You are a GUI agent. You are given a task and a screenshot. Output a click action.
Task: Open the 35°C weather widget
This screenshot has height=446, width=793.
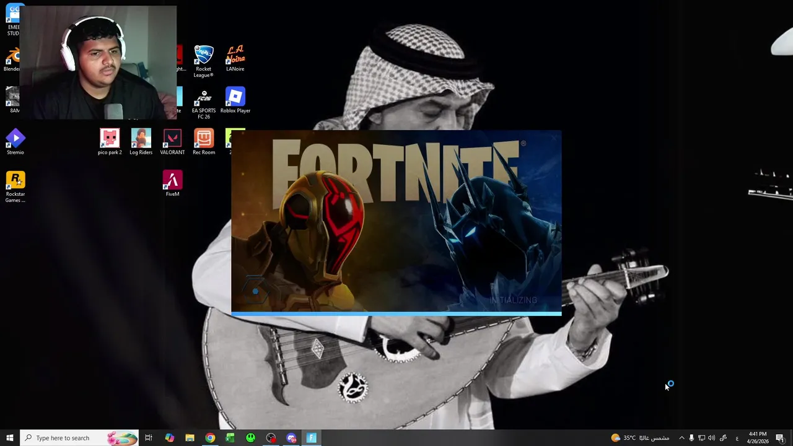click(x=640, y=438)
